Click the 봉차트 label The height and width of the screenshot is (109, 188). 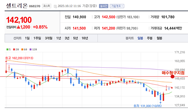tap(129, 38)
